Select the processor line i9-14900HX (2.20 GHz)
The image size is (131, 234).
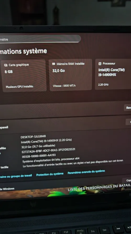[x=46, y=141]
